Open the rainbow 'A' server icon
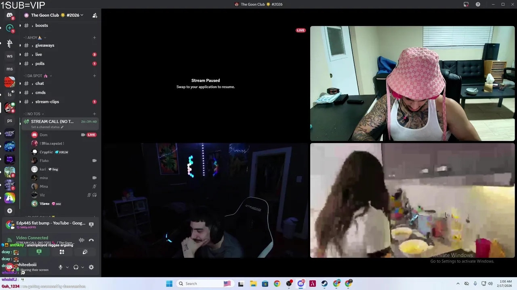 10,198
